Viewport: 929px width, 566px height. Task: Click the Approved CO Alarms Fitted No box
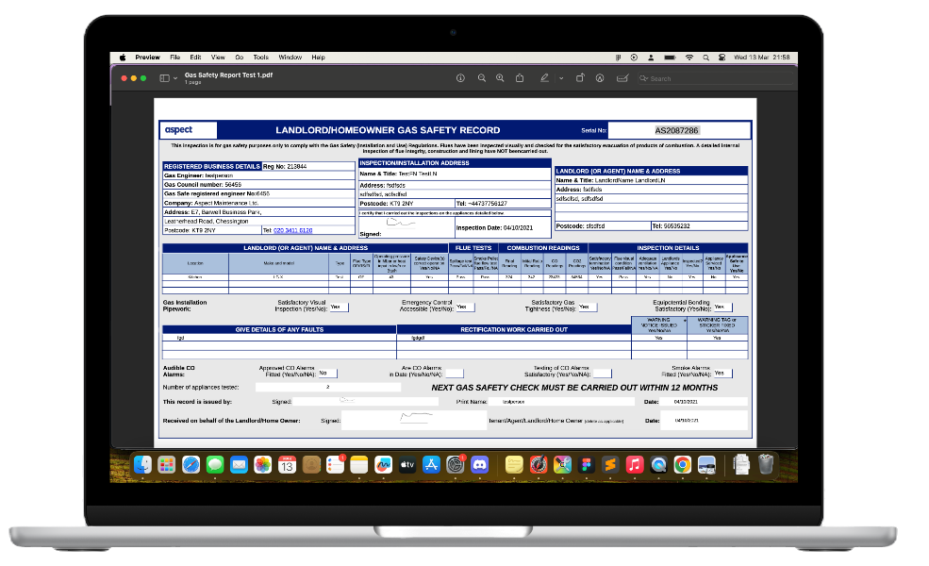[x=327, y=374]
